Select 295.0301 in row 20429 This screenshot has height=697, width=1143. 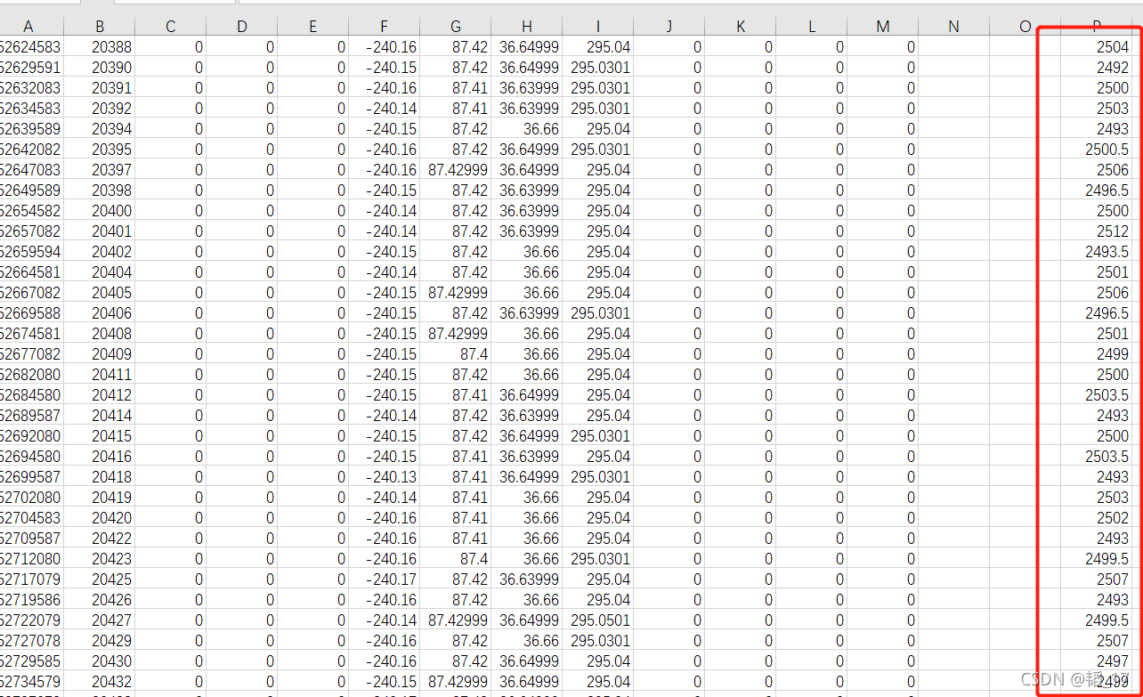(x=597, y=640)
